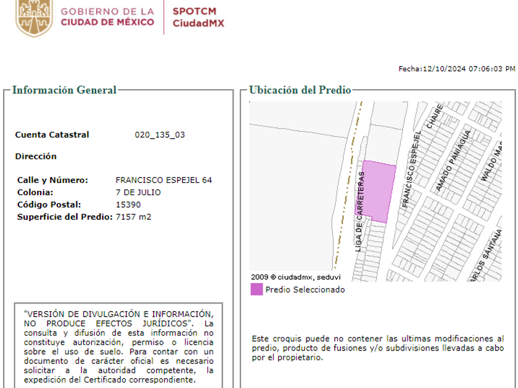Click the LIGA DE CARRETERAS street label on map
The image size is (518, 388).
360,212
